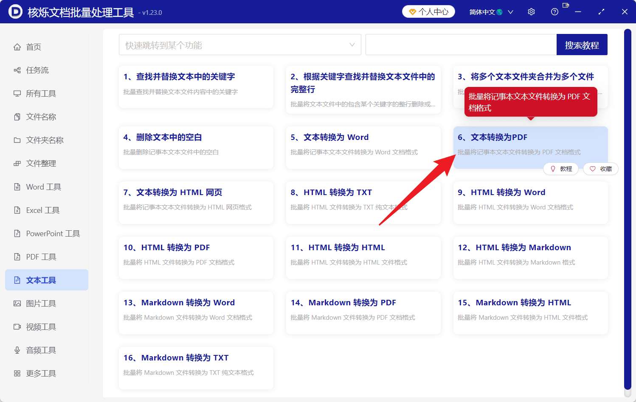Screen dimensions: 636x402
Task: Click the 图片工具 image icon
Action: click(17, 303)
